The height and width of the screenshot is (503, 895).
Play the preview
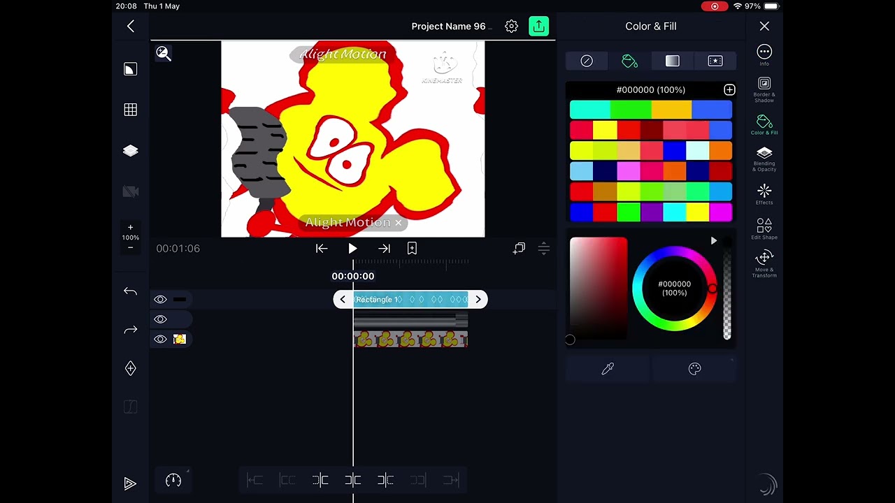pyautogui.click(x=352, y=249)
